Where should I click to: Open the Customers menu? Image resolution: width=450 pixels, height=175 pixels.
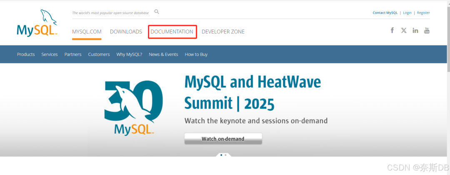tap(99, 54)
